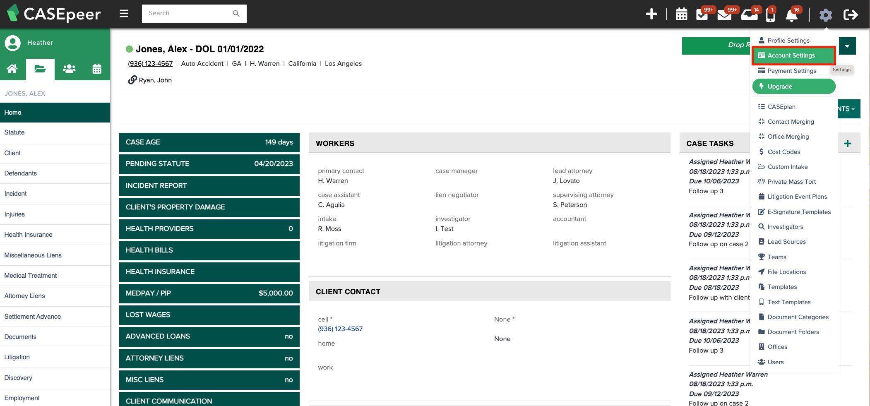Open the mobile phone messages icon
The width and height of the screenshot is (870, 406).
pos(770,15)
